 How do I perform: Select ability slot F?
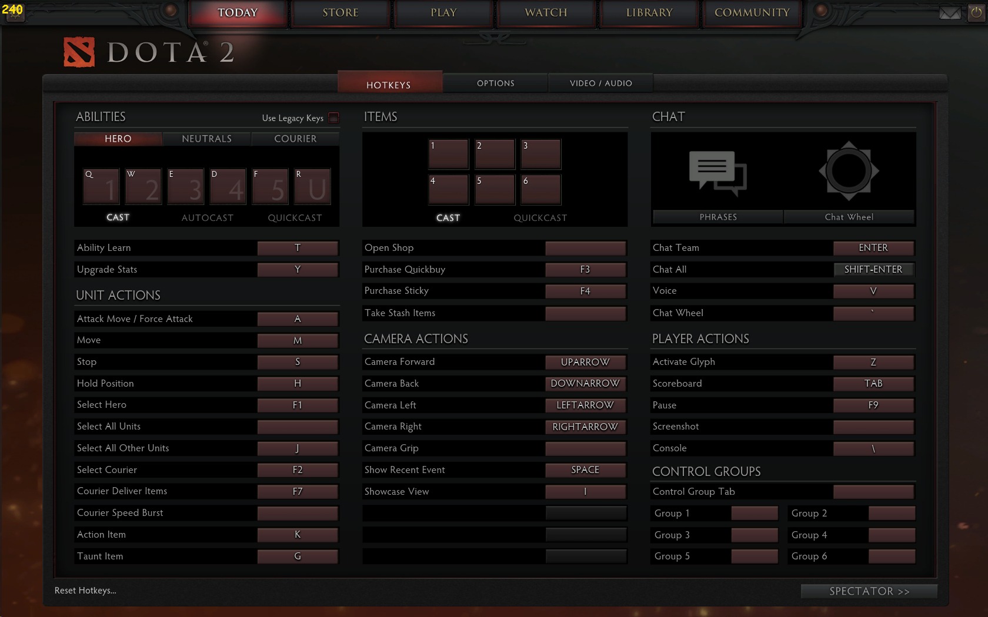click(x=271, y=186)
